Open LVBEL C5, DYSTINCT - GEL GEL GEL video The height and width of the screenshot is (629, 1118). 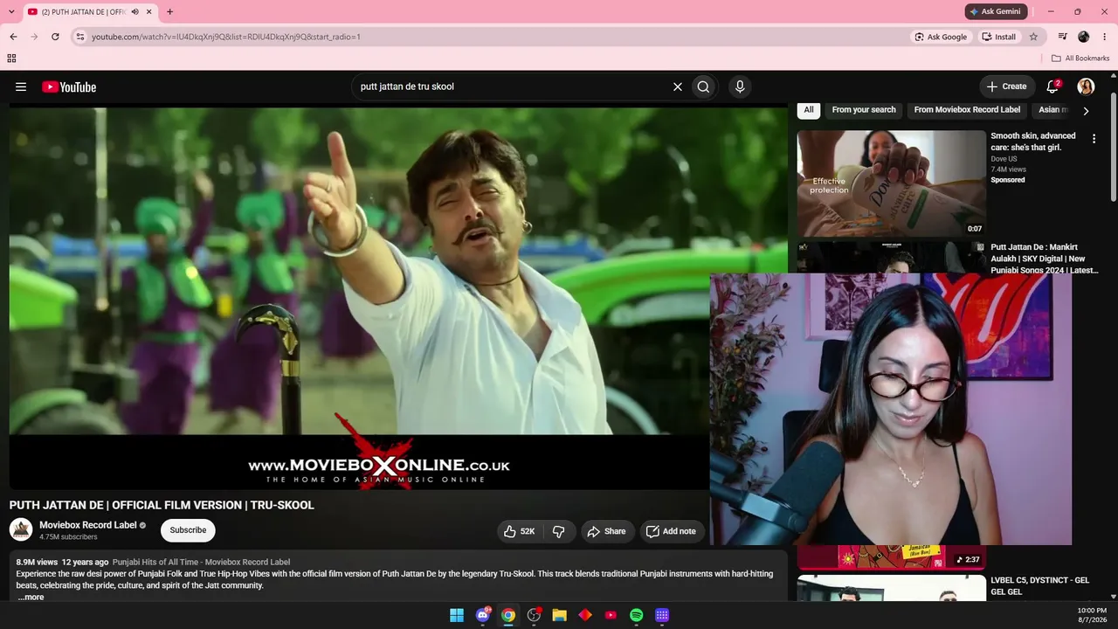(x=1039, y=586)
